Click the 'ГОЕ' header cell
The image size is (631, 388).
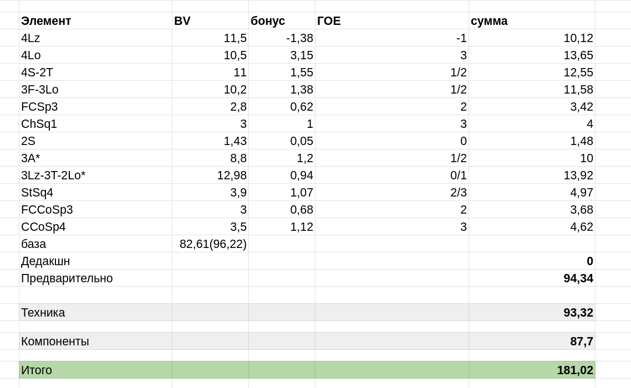391,21
